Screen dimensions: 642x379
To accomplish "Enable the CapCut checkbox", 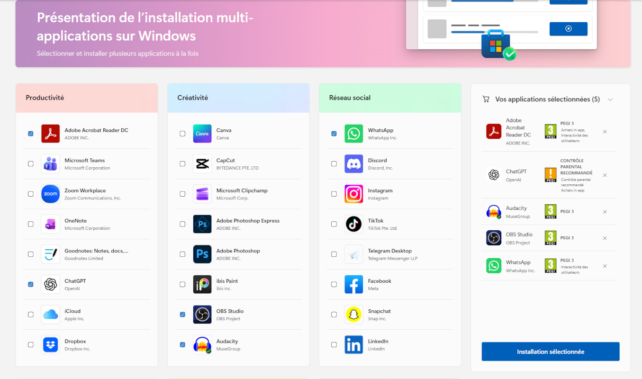I will [182, 163].
